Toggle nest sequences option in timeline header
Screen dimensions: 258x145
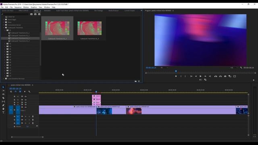[11, 91]
